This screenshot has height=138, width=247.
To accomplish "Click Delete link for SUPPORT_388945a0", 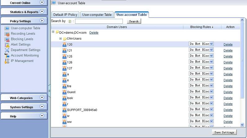I will tap(228, 110).
